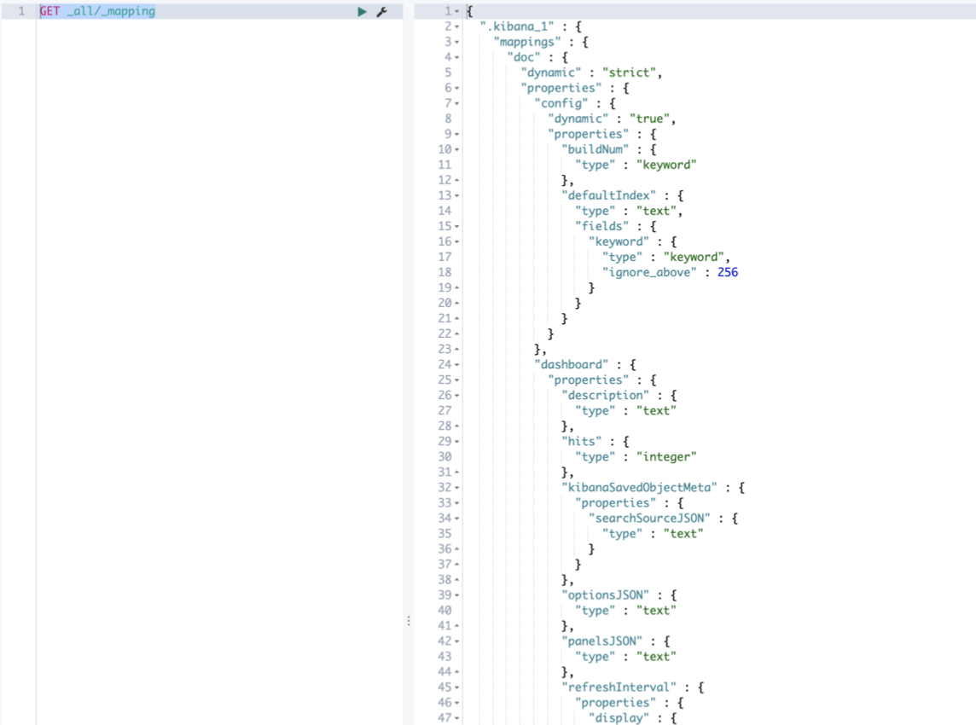Collapse the "searchSourceJSON" field definition

point(456,518)
